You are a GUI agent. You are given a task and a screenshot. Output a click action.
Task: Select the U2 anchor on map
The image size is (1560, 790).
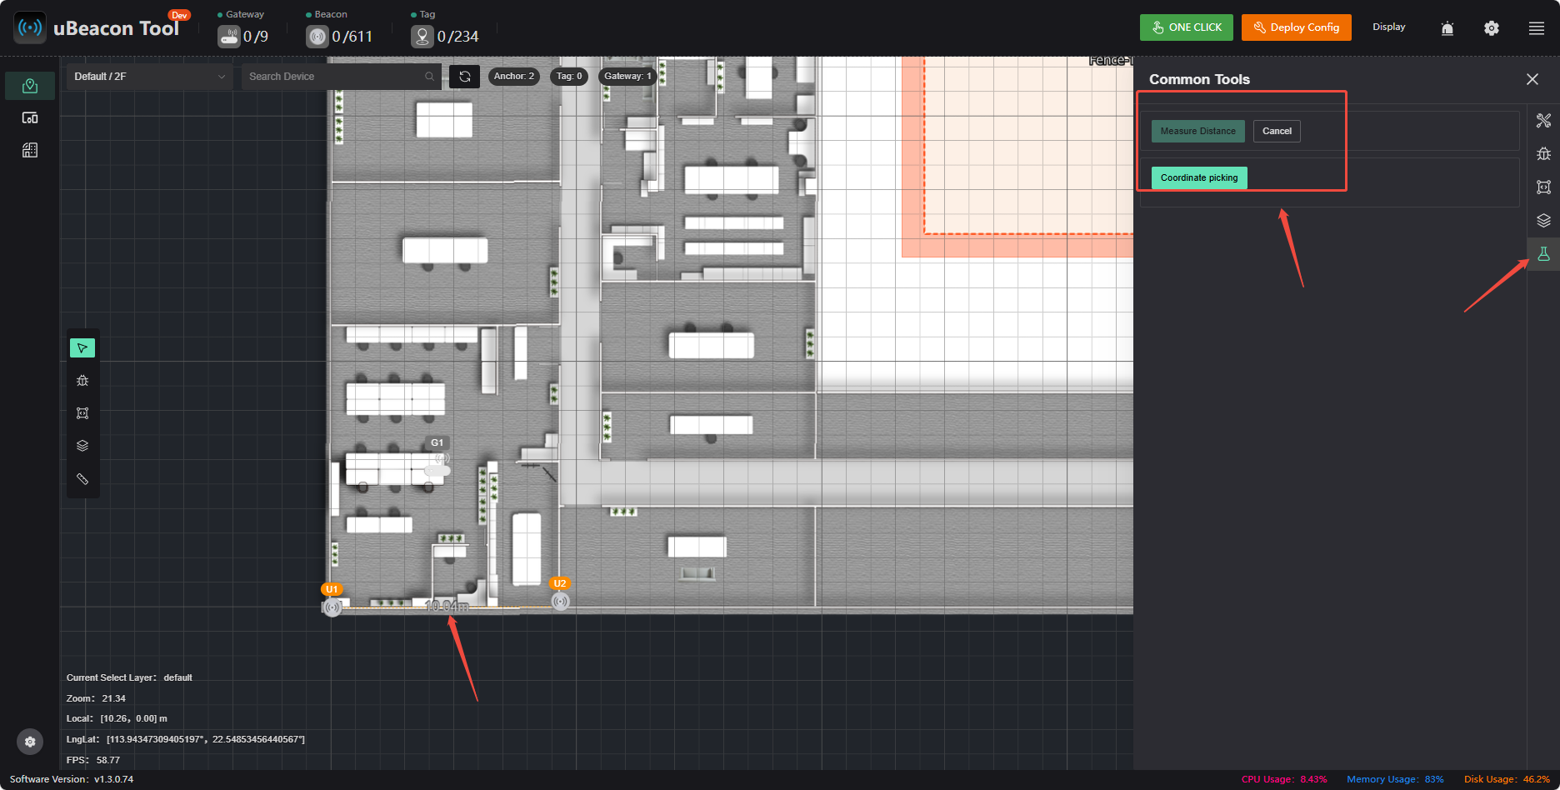pyautogui.click(x=561, y=601)
